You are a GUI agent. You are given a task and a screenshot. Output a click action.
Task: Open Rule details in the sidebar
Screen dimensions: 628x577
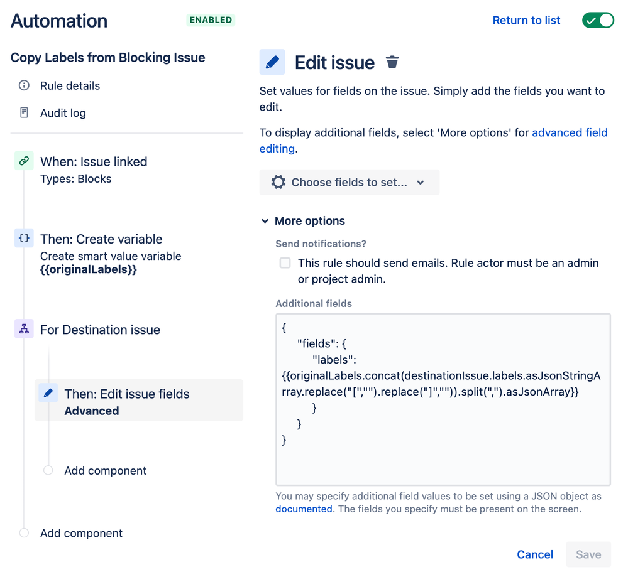point(70,85)
